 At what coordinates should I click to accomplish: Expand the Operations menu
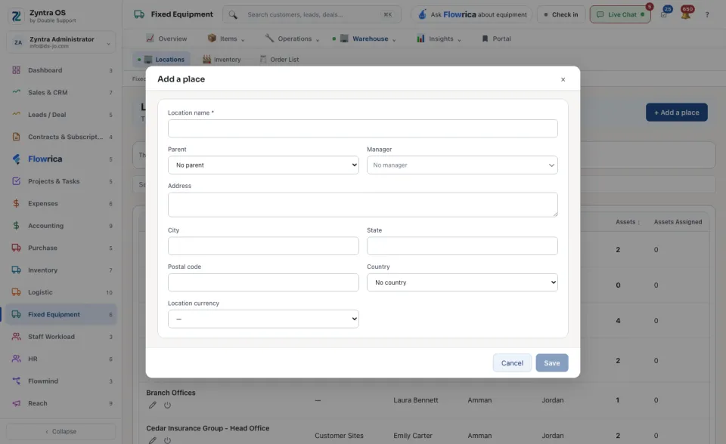click(292, 39)
